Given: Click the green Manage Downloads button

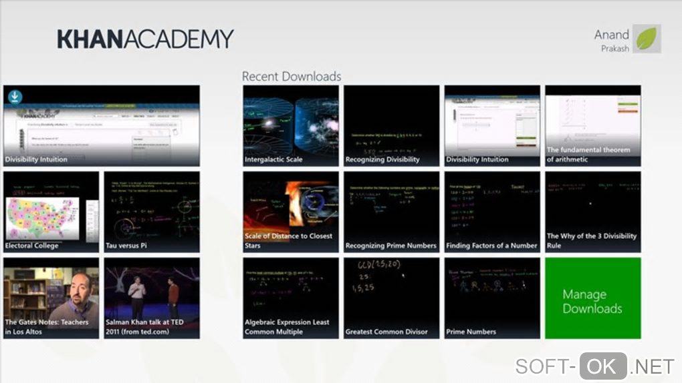Looking at the screenshot, I should click(x=593, y=298).
